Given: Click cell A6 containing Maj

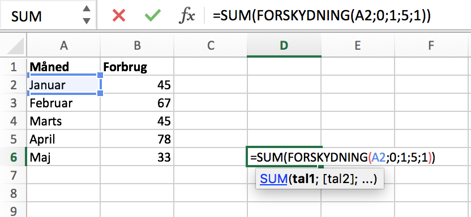Looking at the screenshot, I should pos(63,157).
